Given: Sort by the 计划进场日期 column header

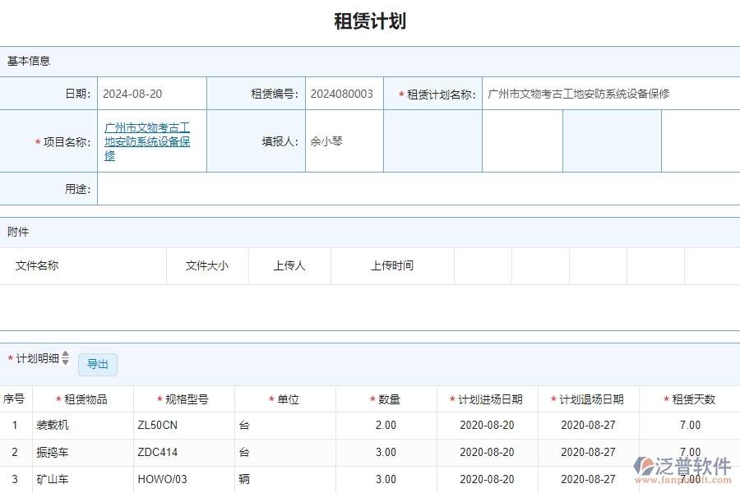Looking at the screenshot, I should [492, 398].
